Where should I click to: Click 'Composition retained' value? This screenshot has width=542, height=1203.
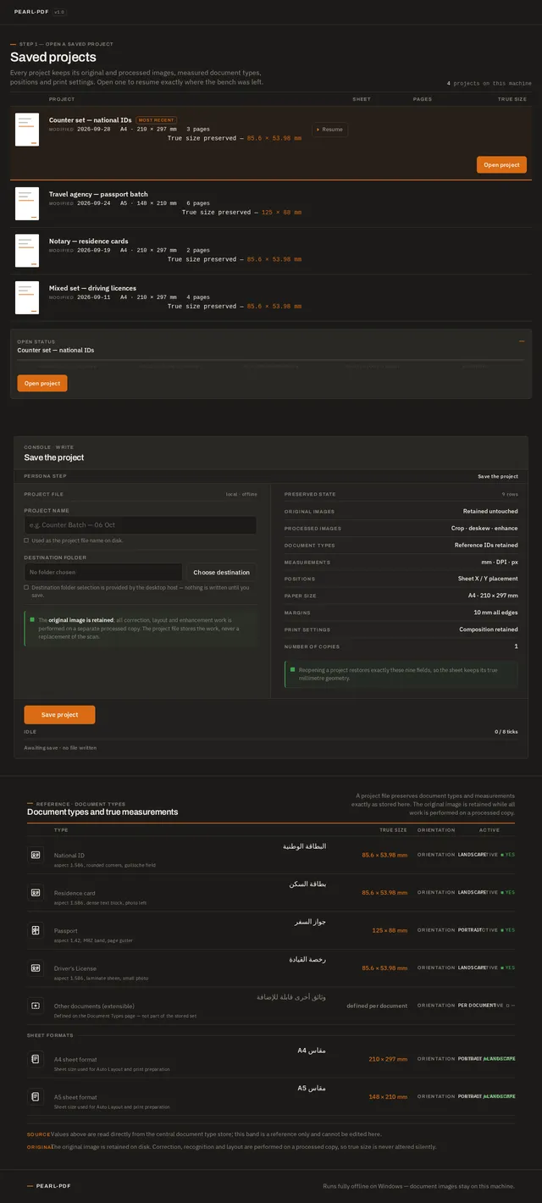point(489,629)
